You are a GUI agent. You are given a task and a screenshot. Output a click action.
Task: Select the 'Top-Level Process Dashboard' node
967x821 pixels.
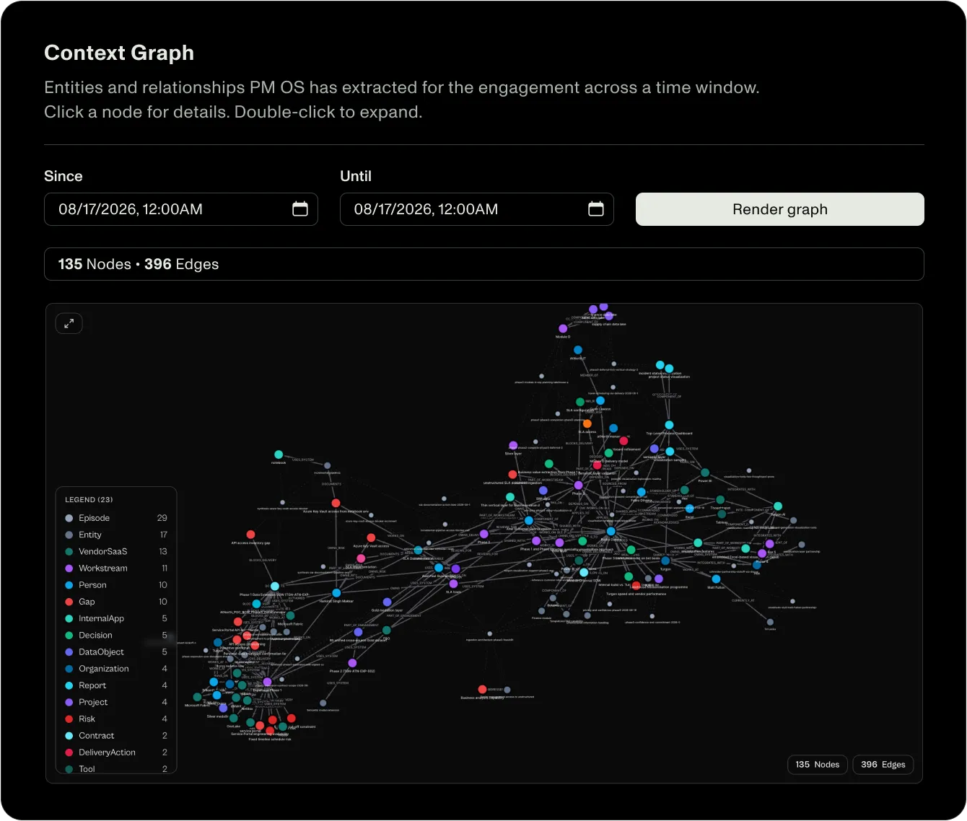(x=669, y=425)
